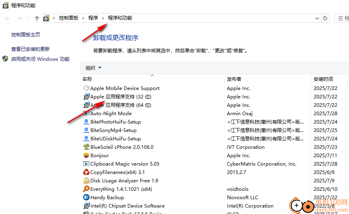Click publisher voidtools

pyautogui.click(x=238, y=189)
